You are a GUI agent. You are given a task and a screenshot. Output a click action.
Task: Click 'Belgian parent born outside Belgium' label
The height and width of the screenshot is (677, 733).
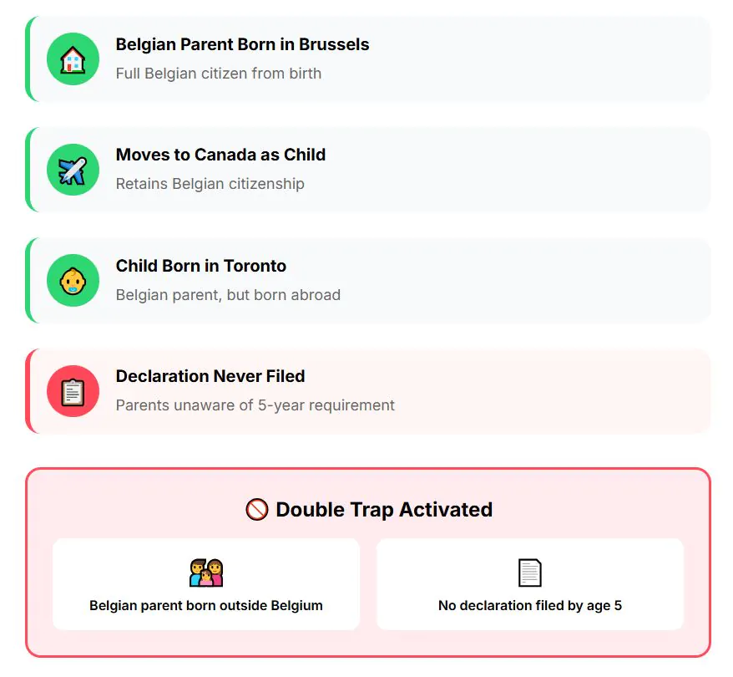pos(206,605)
